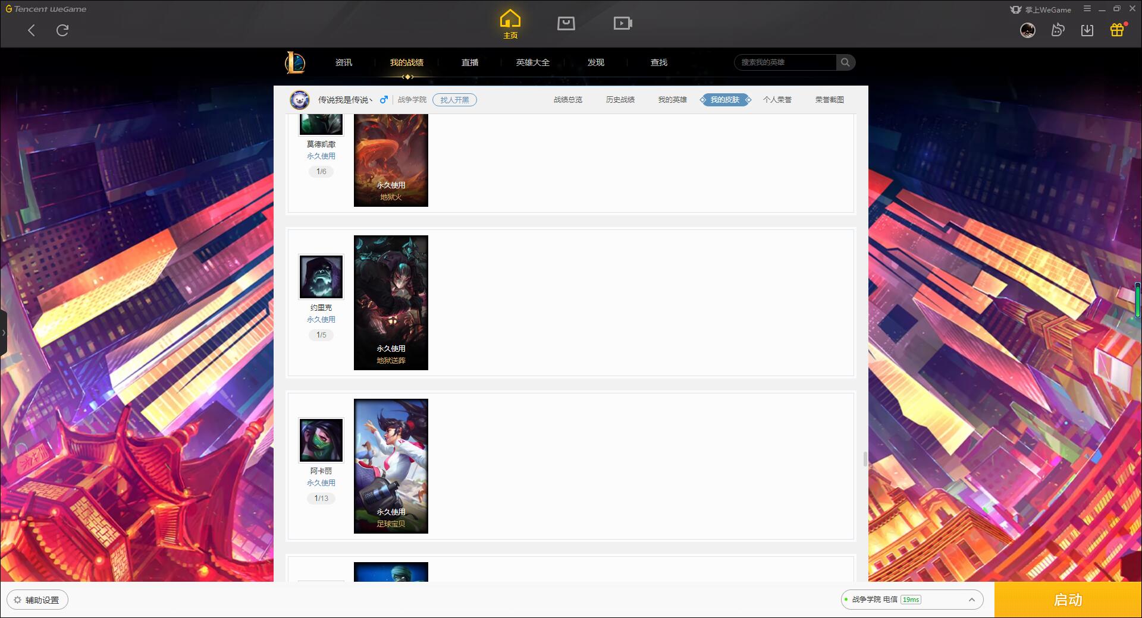Open user avatar in top bar
Viewport: 1142px width, 618px height.
(x=1027, y=30)
